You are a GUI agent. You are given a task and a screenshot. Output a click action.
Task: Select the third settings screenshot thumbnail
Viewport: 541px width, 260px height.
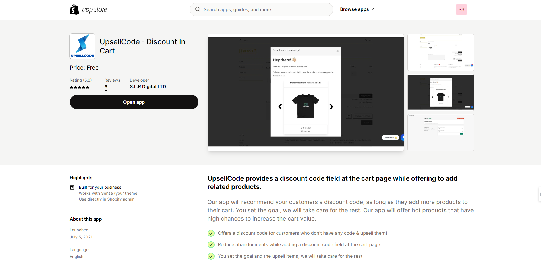(x=440, y=132)
